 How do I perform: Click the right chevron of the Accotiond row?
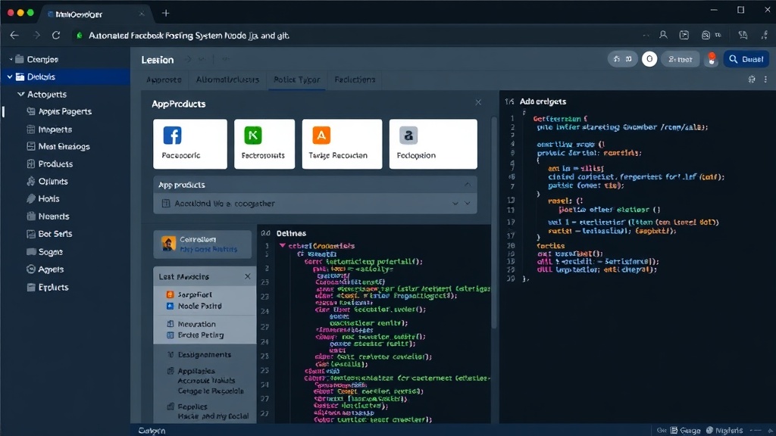[x=467, y=204]
